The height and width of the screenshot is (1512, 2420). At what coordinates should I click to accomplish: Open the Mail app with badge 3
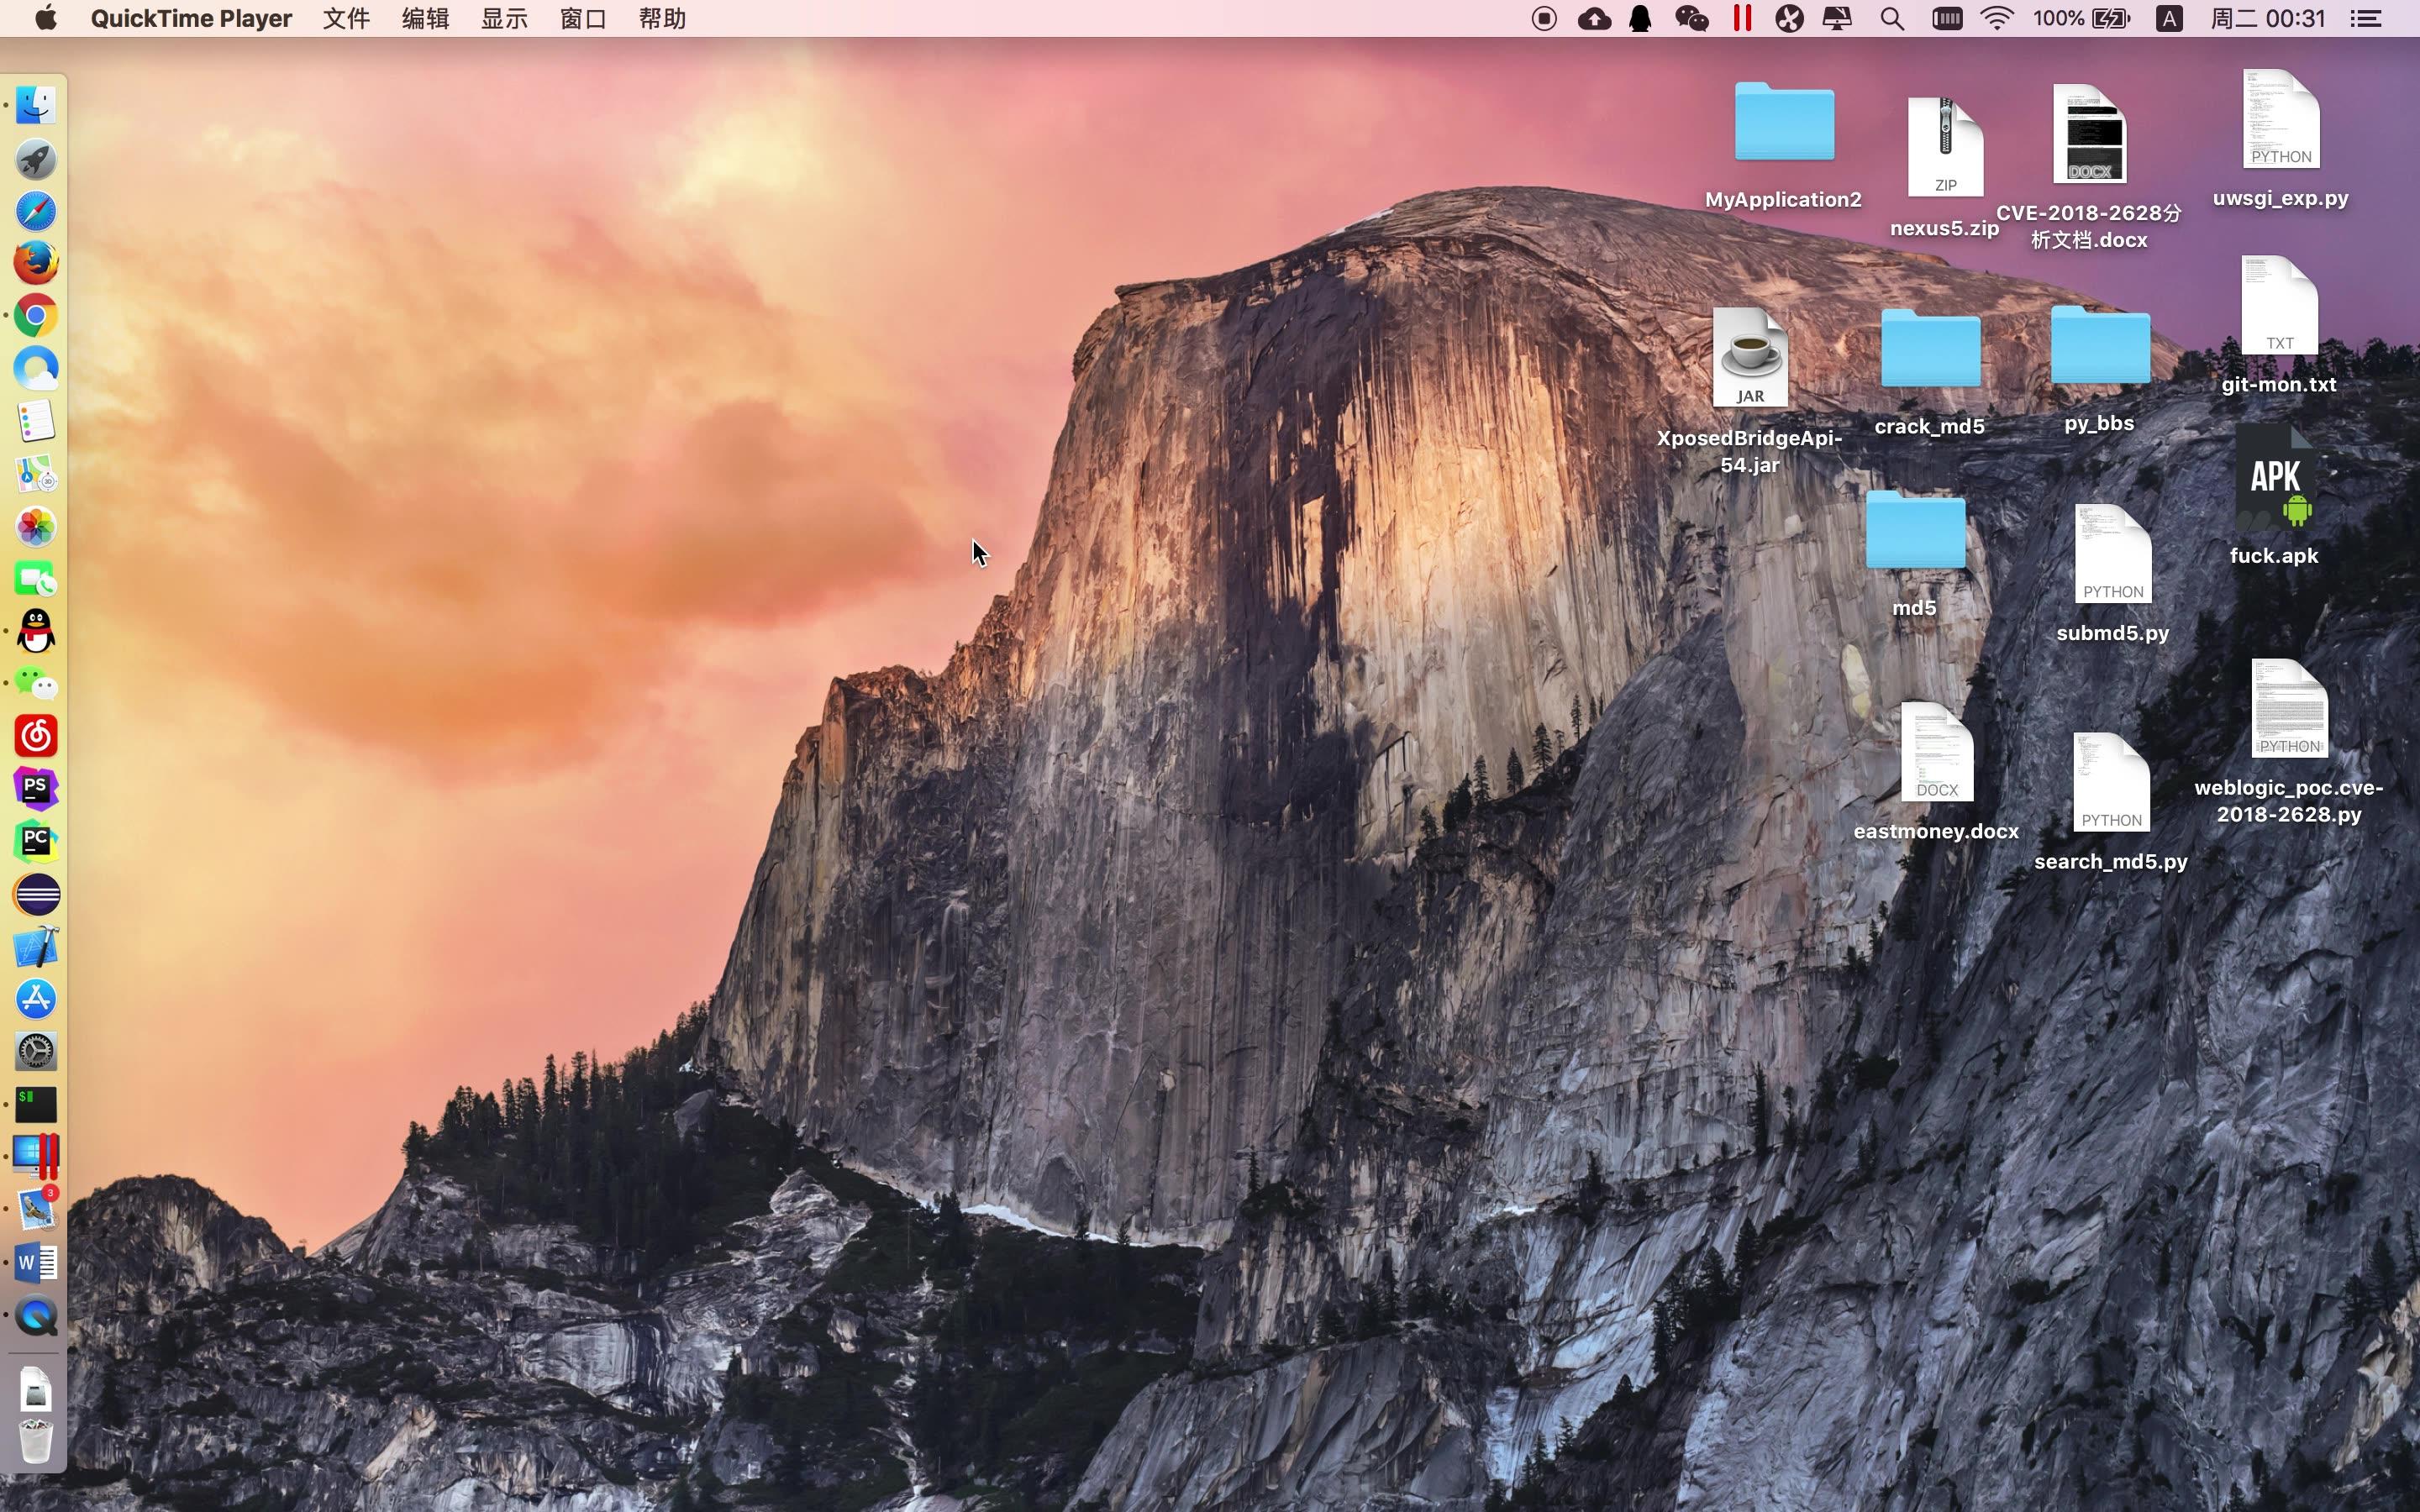pyautogui.click(x=36, y=1209)
